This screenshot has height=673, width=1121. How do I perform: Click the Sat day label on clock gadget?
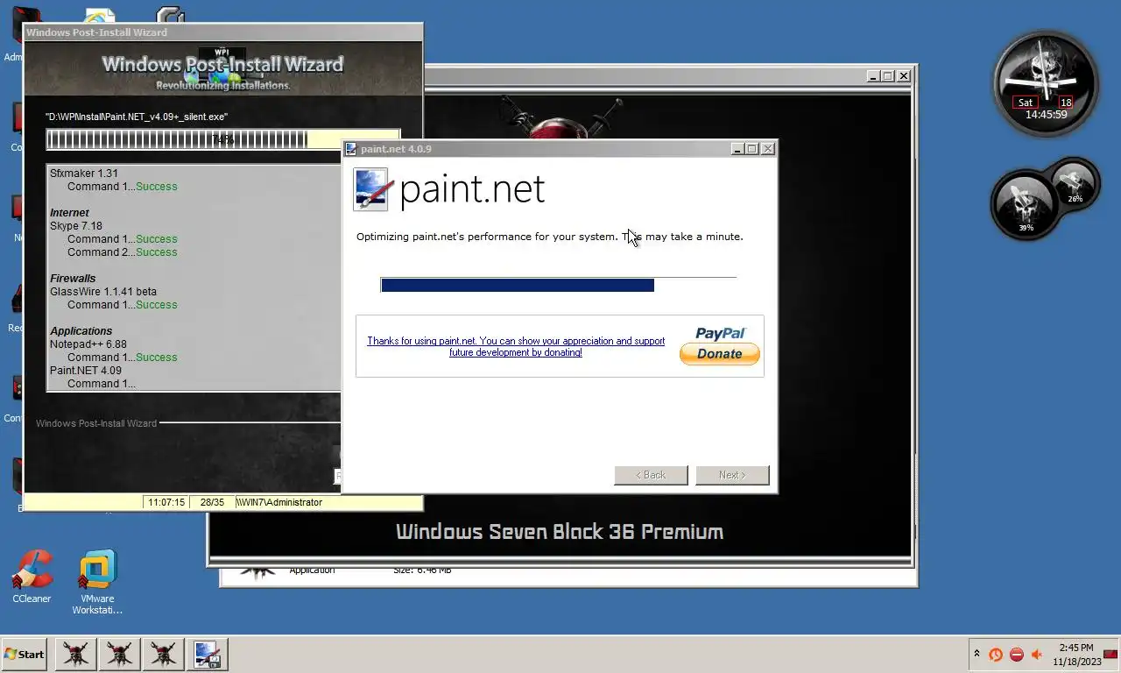click(x=1026, y=103)
